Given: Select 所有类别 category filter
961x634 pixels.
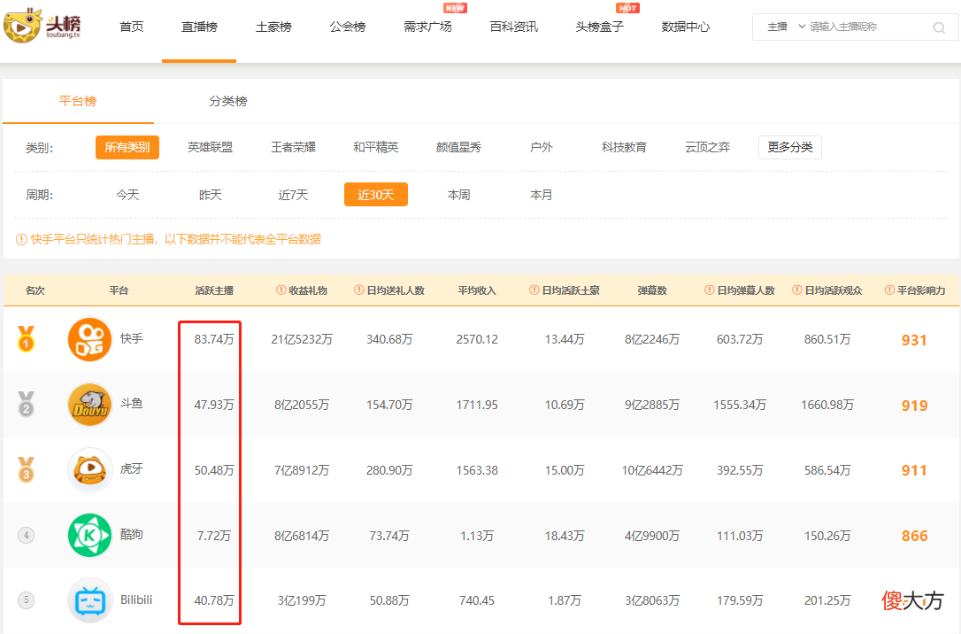Looking at the screenshot, I should click(127, 147).
